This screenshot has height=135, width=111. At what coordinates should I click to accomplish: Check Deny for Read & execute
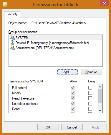coord(90,98)
